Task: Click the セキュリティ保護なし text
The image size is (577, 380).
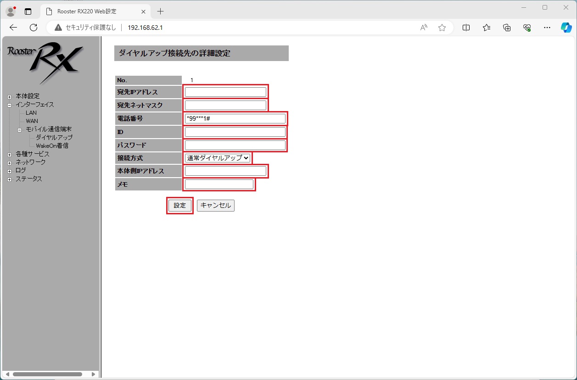Action: click(x=91, y=28)
